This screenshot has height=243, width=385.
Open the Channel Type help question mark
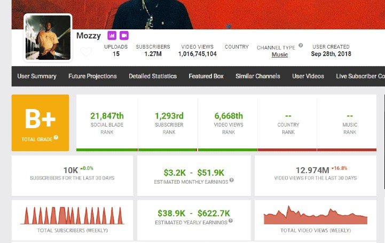[x=301, y=45]
